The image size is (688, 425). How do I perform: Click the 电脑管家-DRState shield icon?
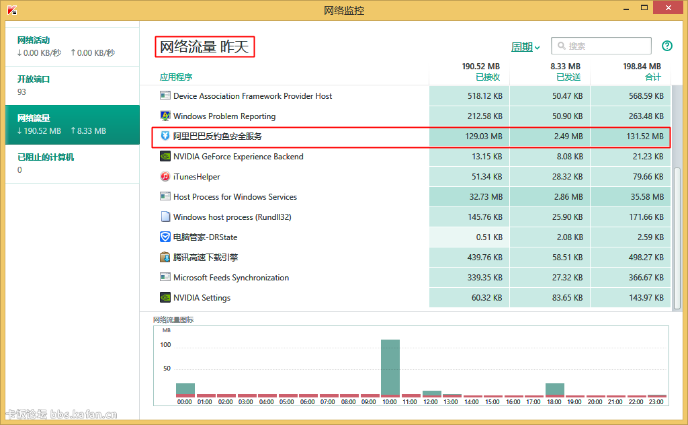click(165, 237)
